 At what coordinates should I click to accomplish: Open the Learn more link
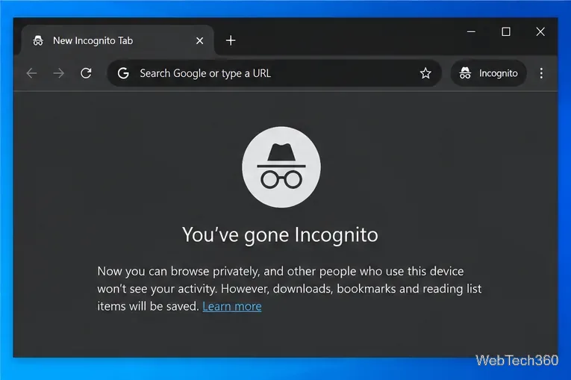[x=232, y=306]
